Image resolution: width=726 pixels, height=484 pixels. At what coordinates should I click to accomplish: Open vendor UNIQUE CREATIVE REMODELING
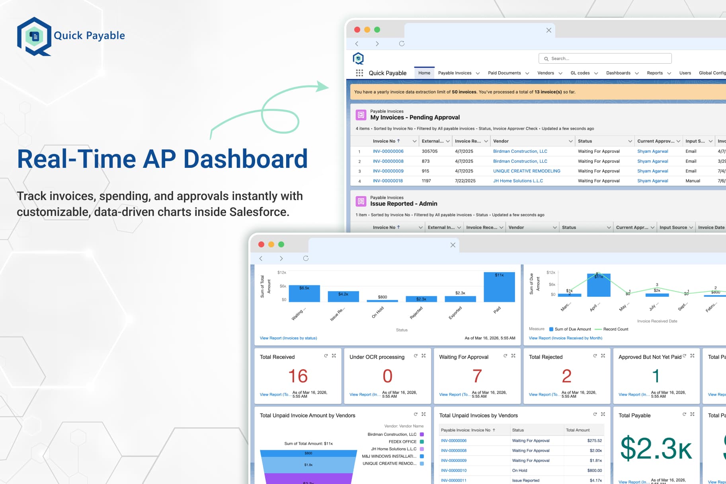tap(527, 171)
